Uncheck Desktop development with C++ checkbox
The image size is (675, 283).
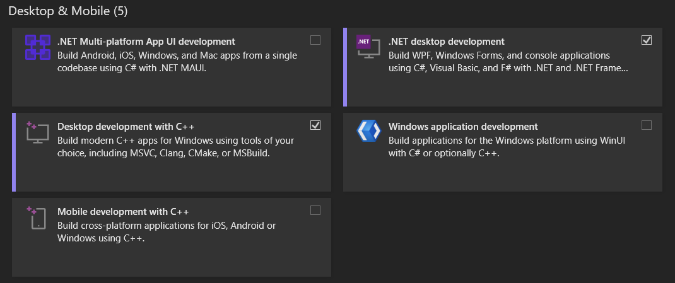click(x=315, y=125)
